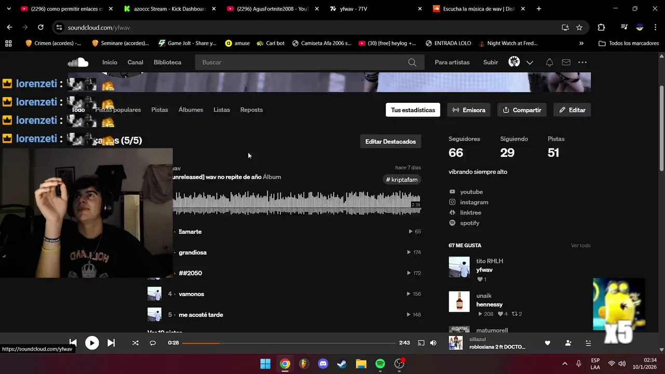Open Windows Start menu

point(265,364)
